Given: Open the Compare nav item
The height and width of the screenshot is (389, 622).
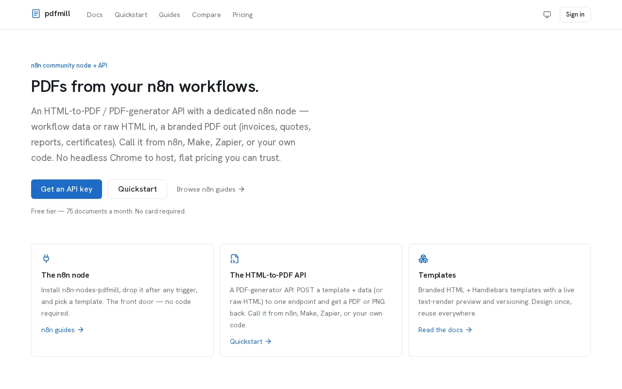Looking at the screenshot, I should coord(207,15).
